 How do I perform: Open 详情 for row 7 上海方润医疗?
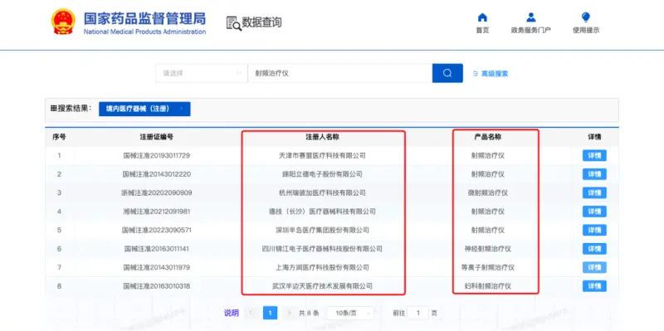(x=594, y=267)
